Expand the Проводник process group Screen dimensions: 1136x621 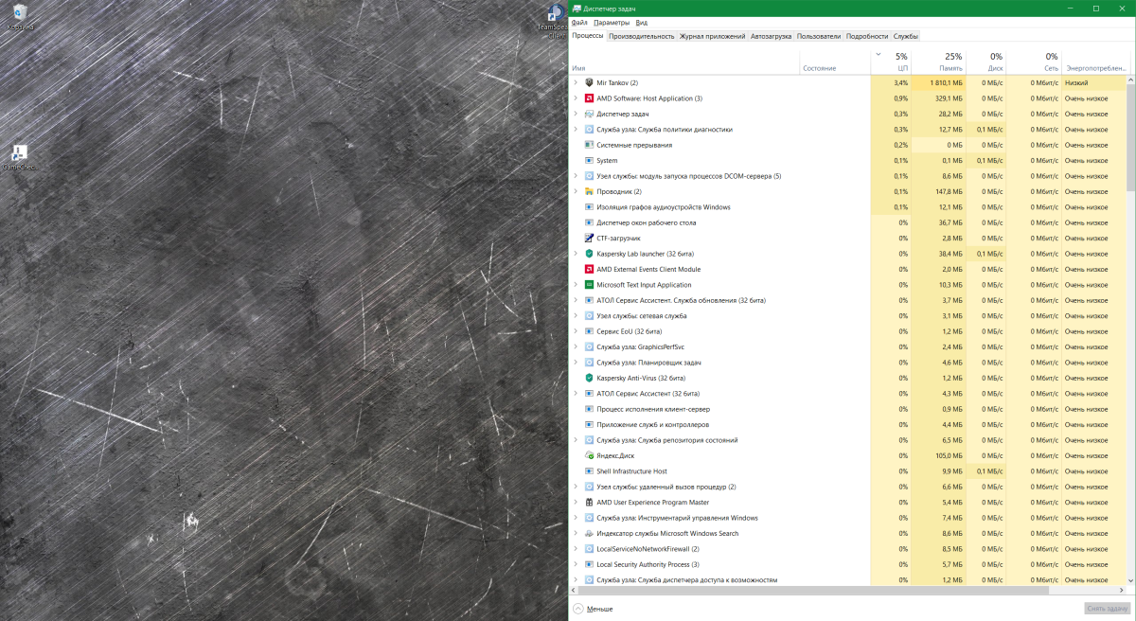575,191
